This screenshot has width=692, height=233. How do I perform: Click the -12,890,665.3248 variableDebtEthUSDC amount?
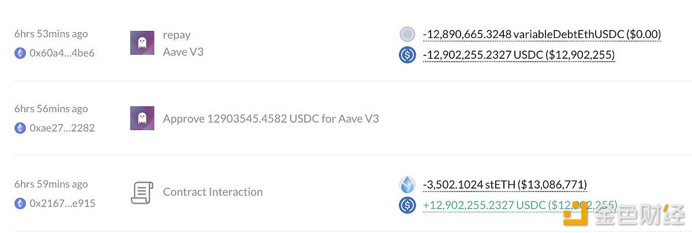[x=541, y=35]
